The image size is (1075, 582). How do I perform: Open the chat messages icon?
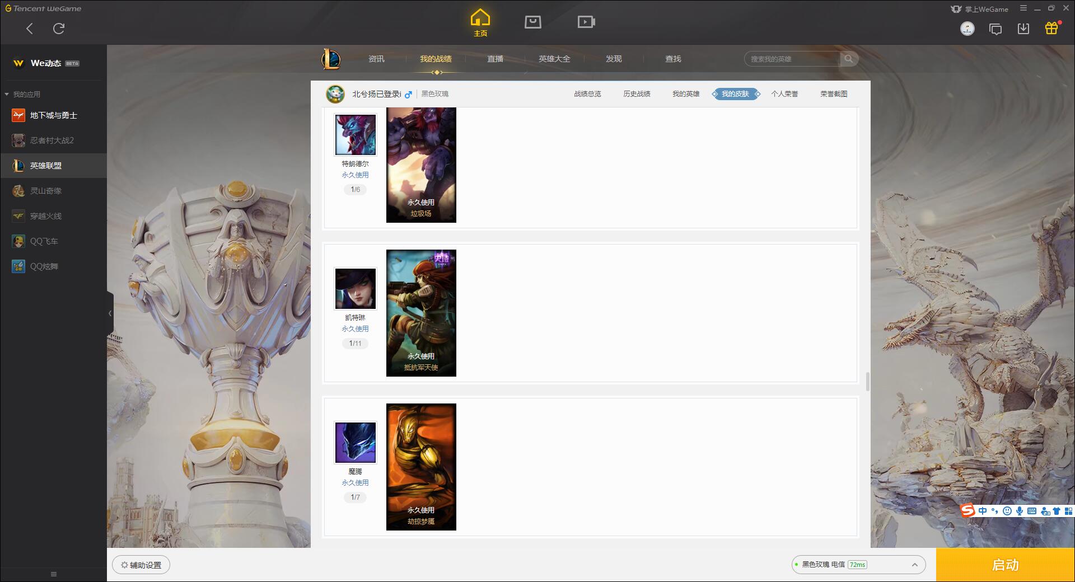(x=995, y=29)
